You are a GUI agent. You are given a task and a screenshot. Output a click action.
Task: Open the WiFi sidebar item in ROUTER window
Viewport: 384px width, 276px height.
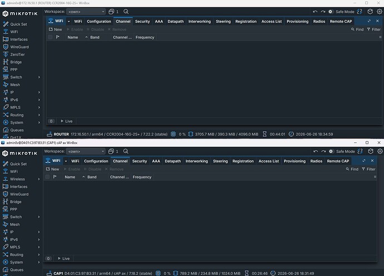pos(11,32)
